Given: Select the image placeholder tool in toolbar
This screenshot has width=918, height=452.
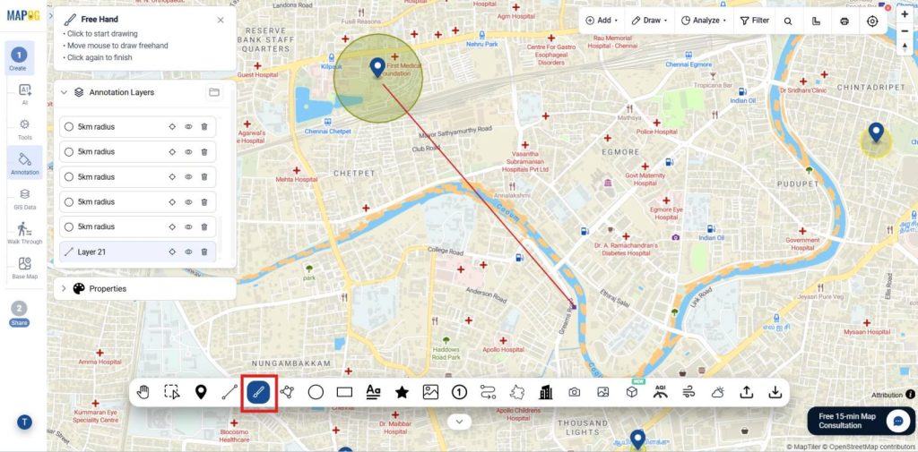Looking at the screenshot, I should pos(430,392).
